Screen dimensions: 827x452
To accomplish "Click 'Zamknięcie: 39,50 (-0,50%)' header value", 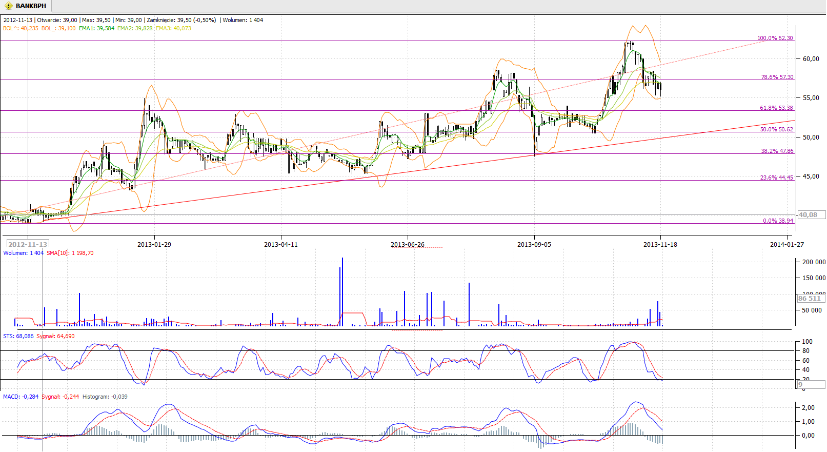I will (181, 20).
